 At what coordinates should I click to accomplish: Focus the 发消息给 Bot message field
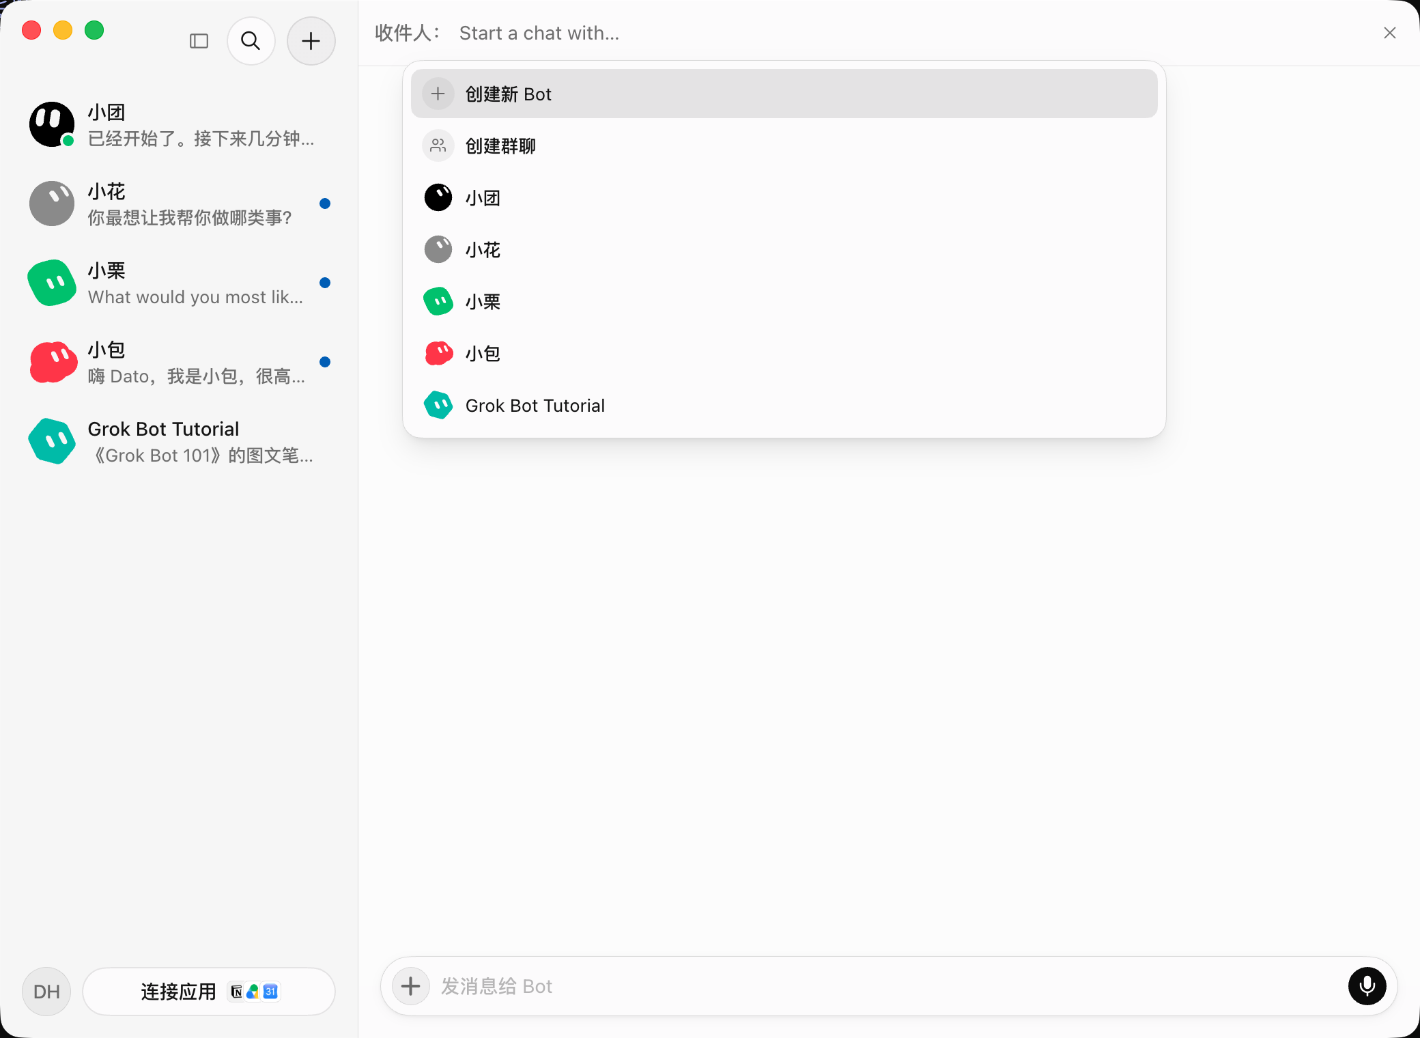click(x=887, y=986)
